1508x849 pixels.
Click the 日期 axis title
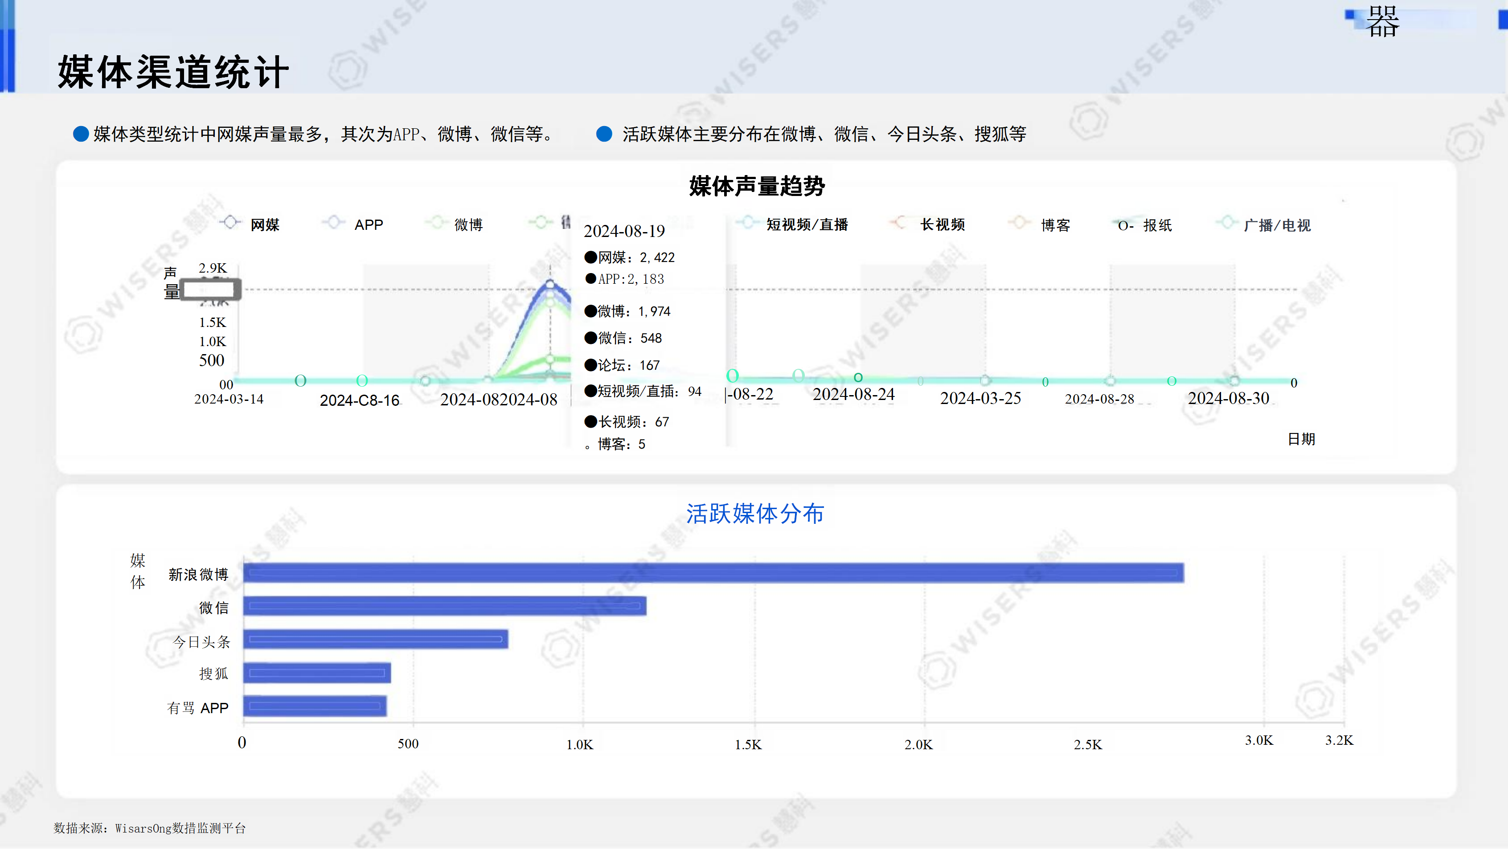pyautogui.click(x=1301, y=439)
